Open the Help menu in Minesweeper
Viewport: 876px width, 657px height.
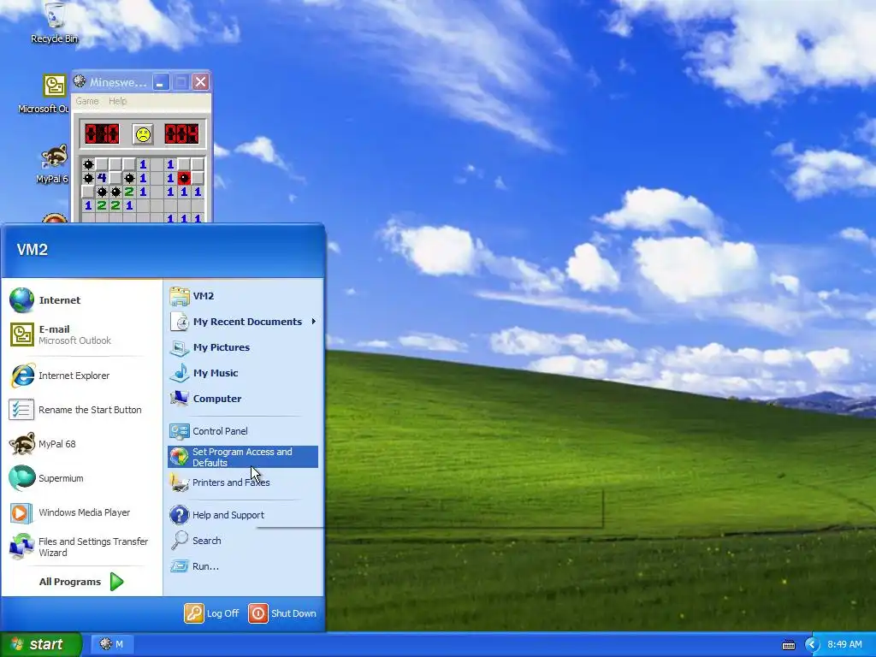[118, 101]
